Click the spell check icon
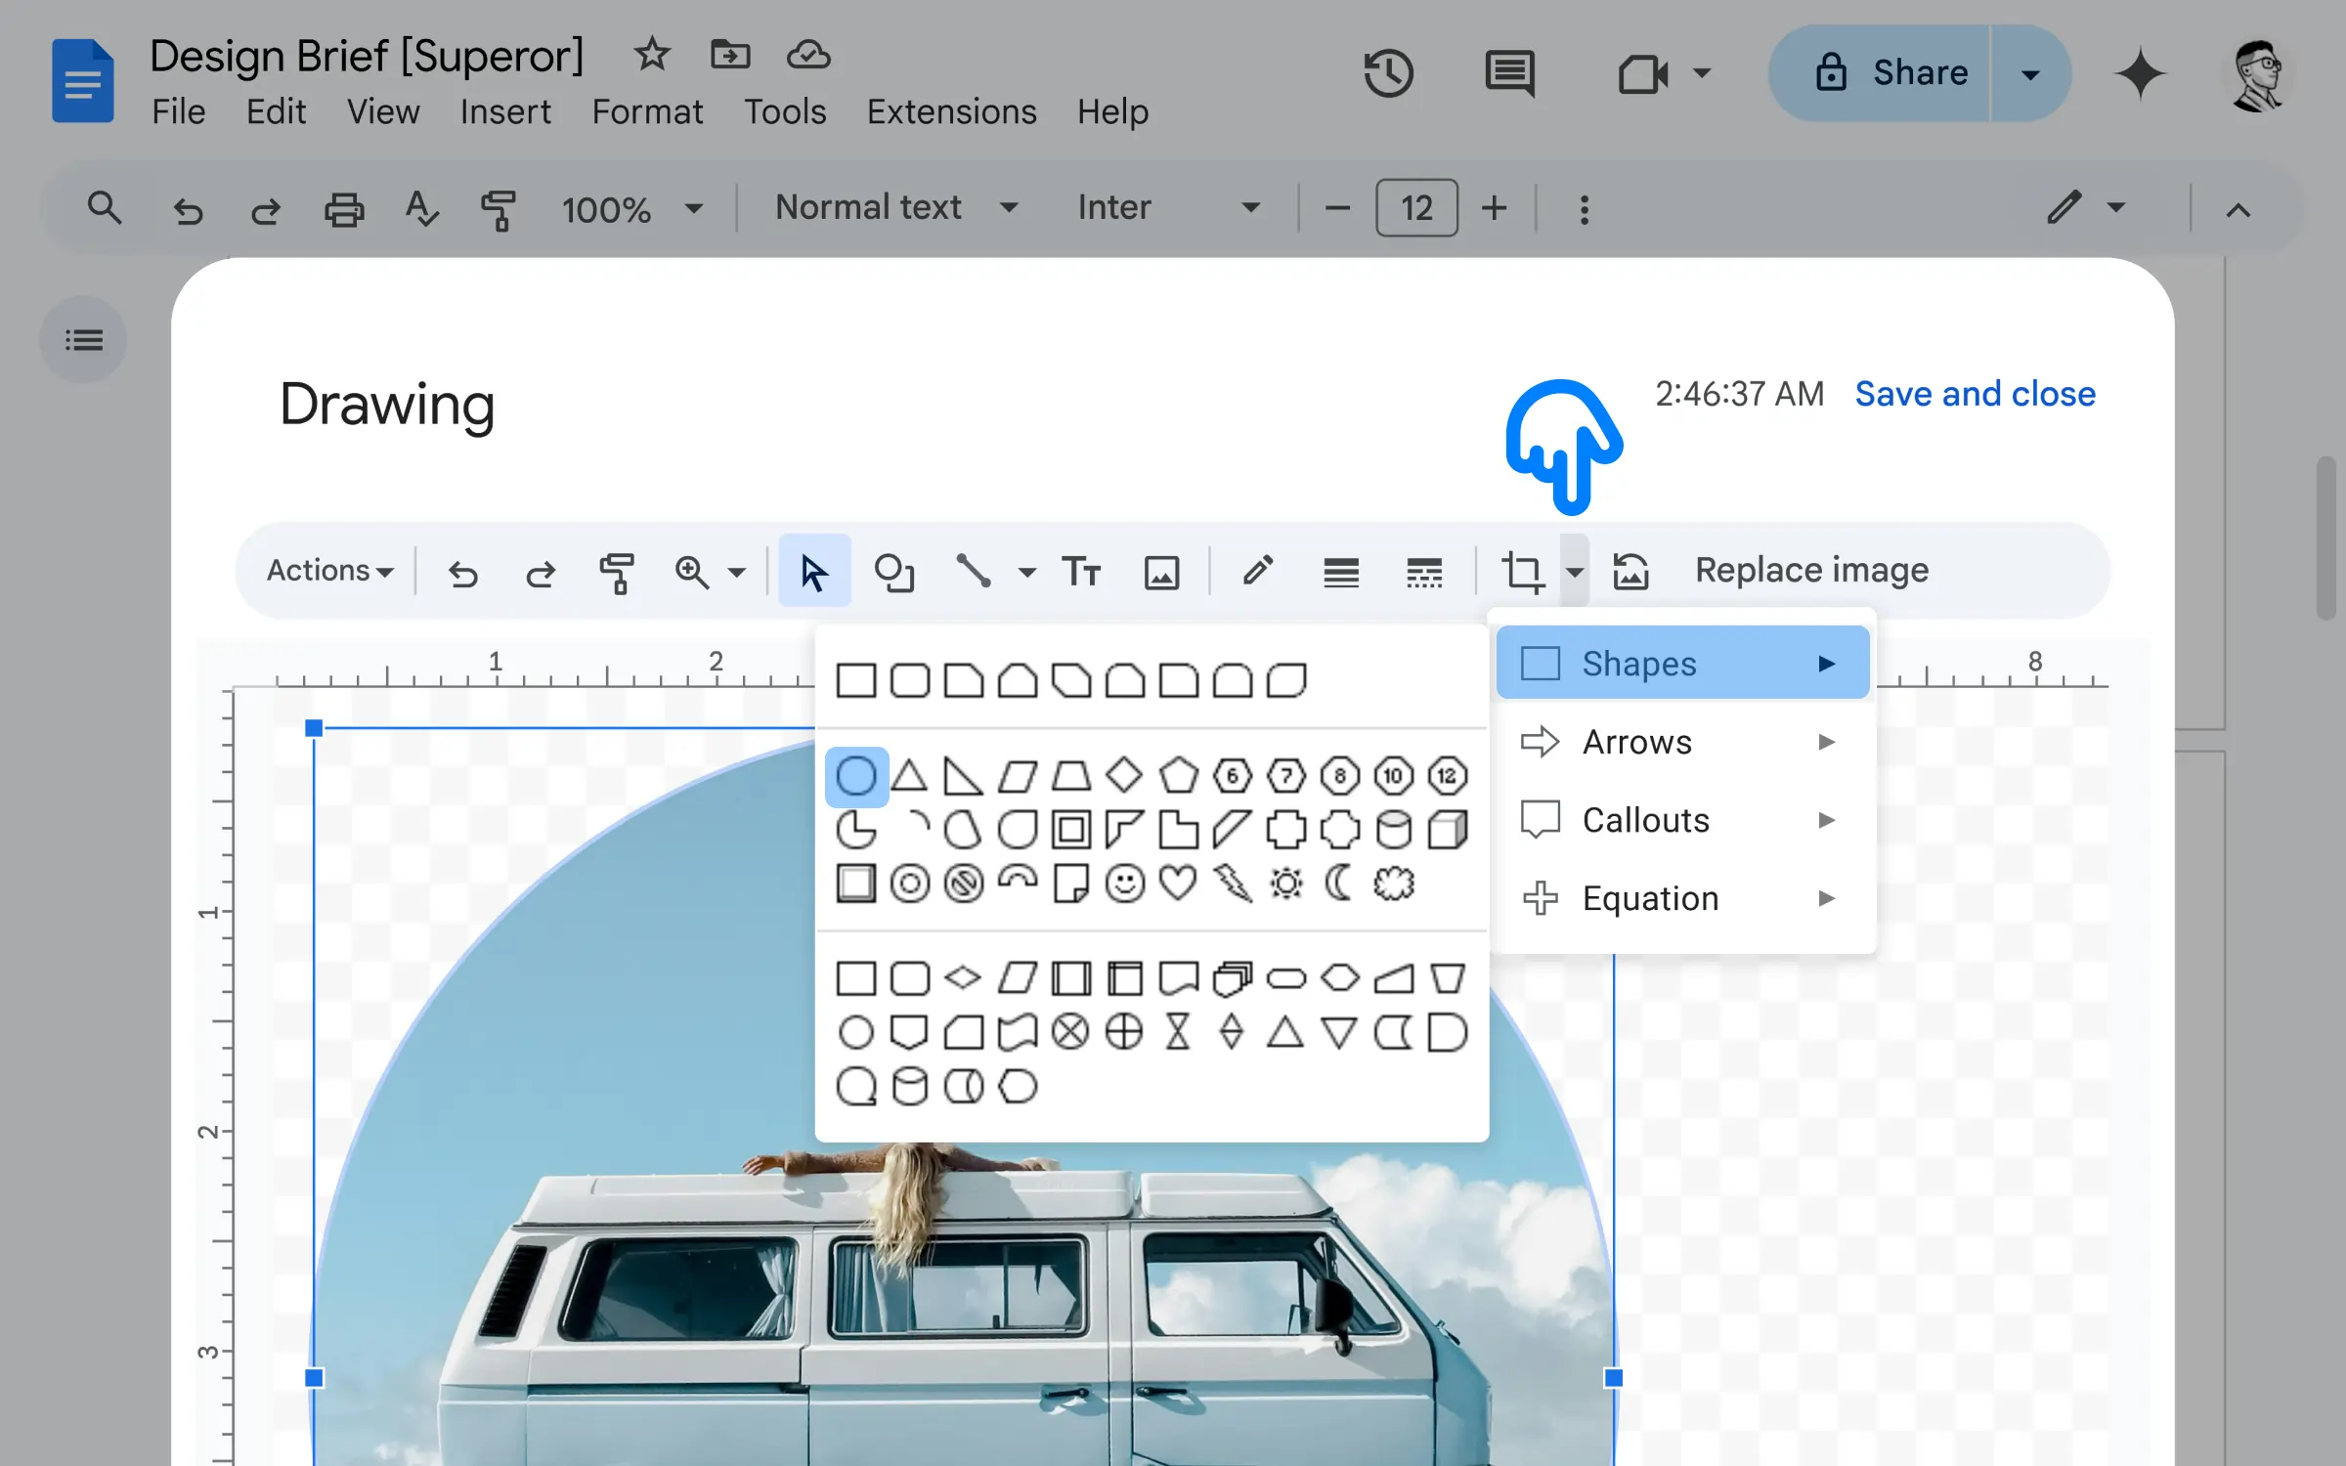Screen dimensions: 2346x1466 pos(421,209)
